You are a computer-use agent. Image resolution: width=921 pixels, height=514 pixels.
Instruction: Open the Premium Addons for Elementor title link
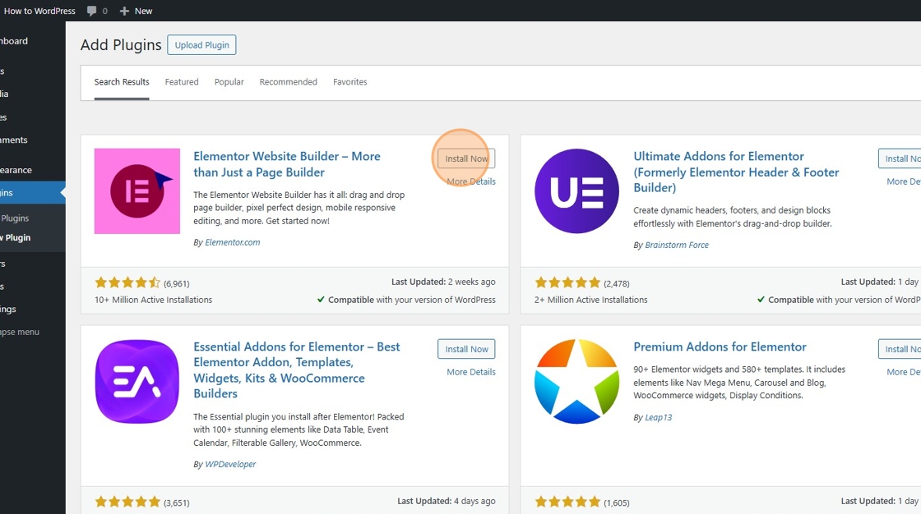(720, 346)
